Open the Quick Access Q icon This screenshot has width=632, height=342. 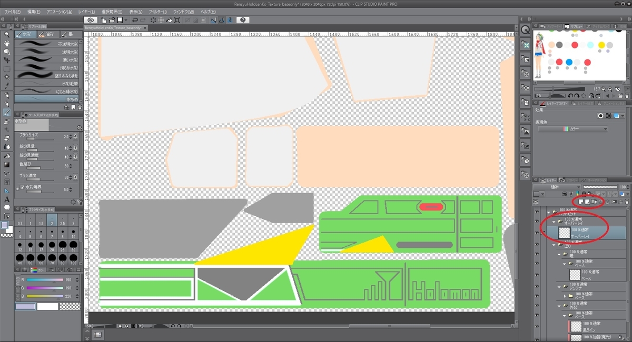pyautogui.click(x=526, y=29)
